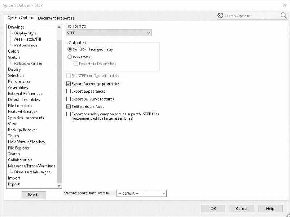Click the down arrow of the tree scrollbar
290x217 pixels.
click(x=59, y=185)
